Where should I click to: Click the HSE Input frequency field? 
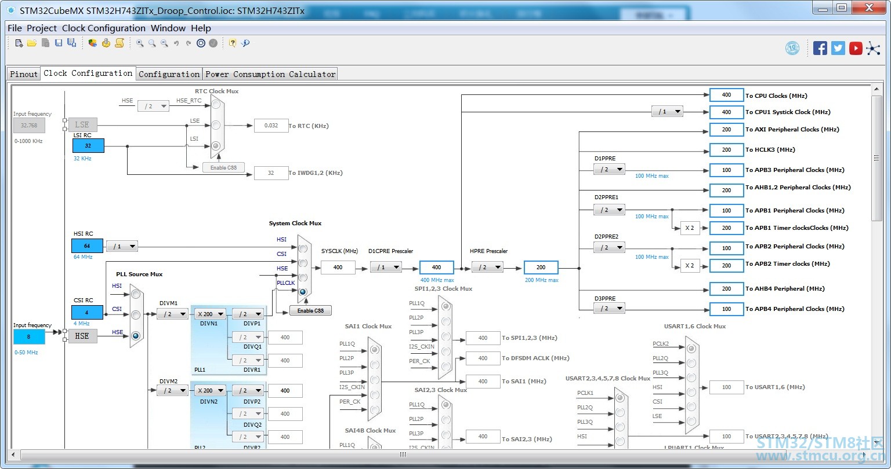(29, 336)
